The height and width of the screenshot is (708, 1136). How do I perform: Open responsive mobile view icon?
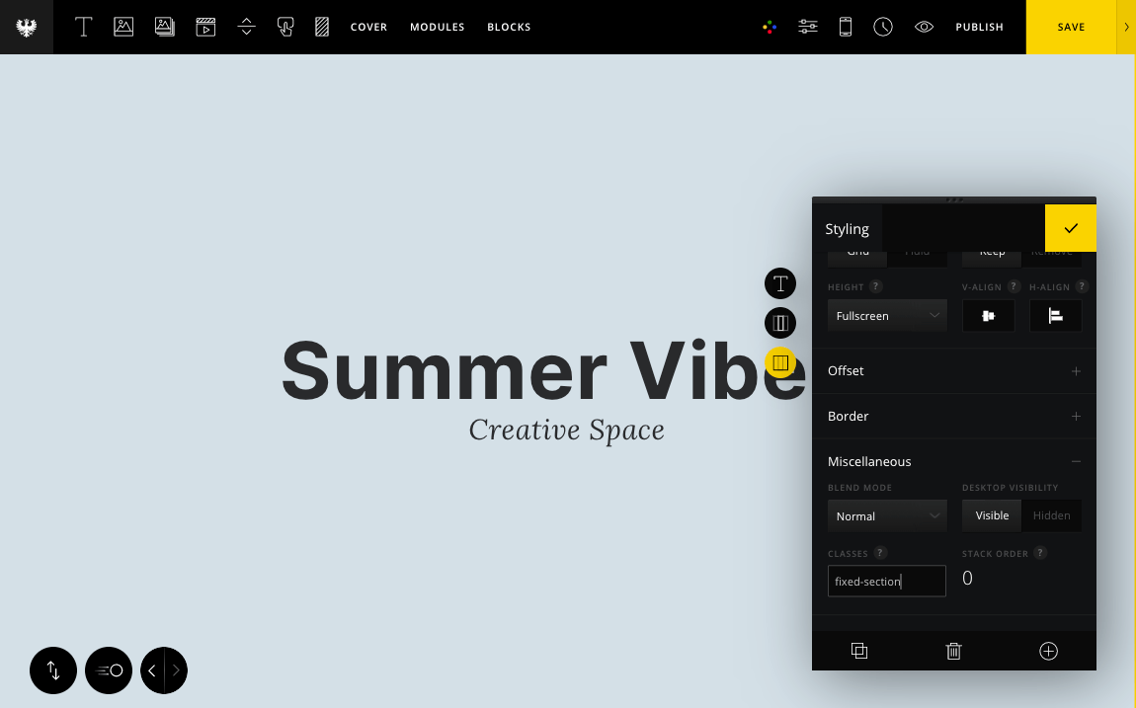[846, 27]
